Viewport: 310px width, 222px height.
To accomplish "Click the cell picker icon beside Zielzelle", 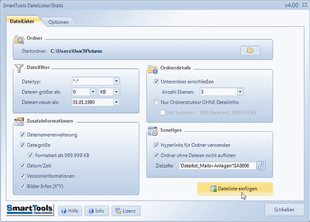I will click(x=261, y=166).
